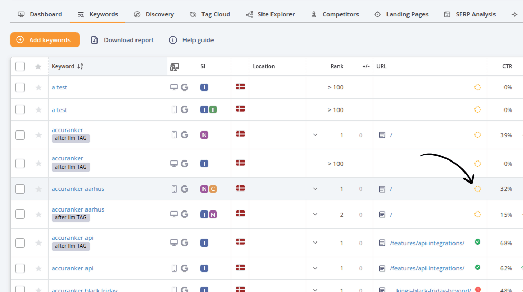Click the orange C intent badge for accuranker aarhus
The image size is (523, 292).
(213, 189)
